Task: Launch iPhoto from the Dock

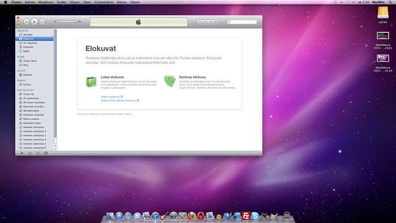Action: coord(146,216)
